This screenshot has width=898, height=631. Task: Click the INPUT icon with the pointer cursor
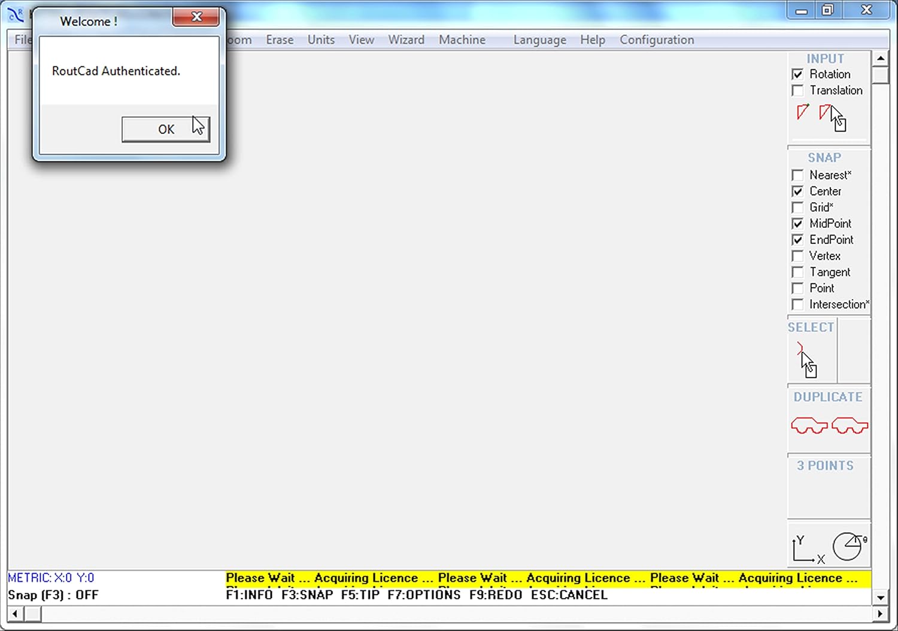[x=832, y=117]
